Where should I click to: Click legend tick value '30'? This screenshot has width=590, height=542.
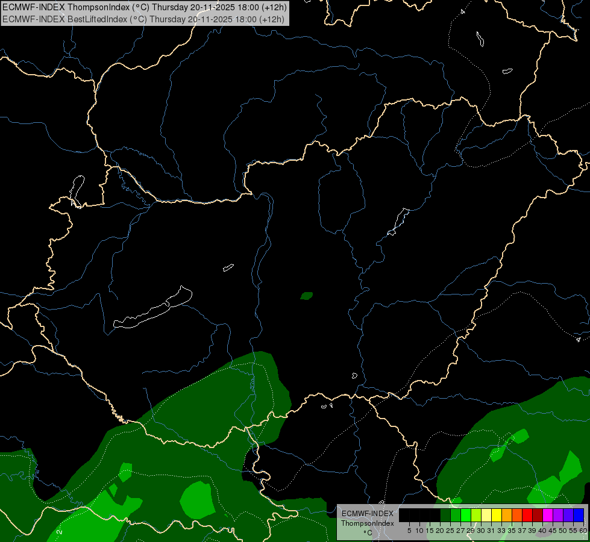tap(481, 531)
